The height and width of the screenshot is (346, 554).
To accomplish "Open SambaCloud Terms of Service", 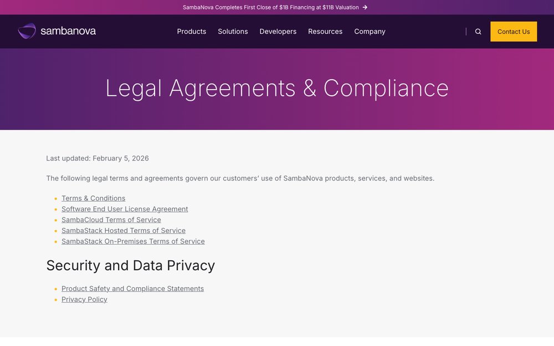I will (111, 220).
